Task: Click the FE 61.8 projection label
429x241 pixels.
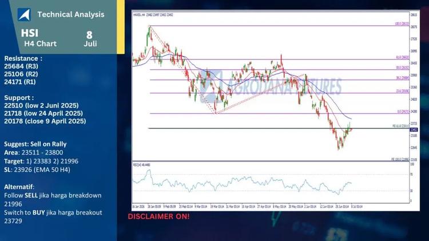Action: 401,127
